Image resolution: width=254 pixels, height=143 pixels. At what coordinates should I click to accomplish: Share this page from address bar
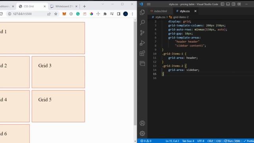[x=49, y=14]
